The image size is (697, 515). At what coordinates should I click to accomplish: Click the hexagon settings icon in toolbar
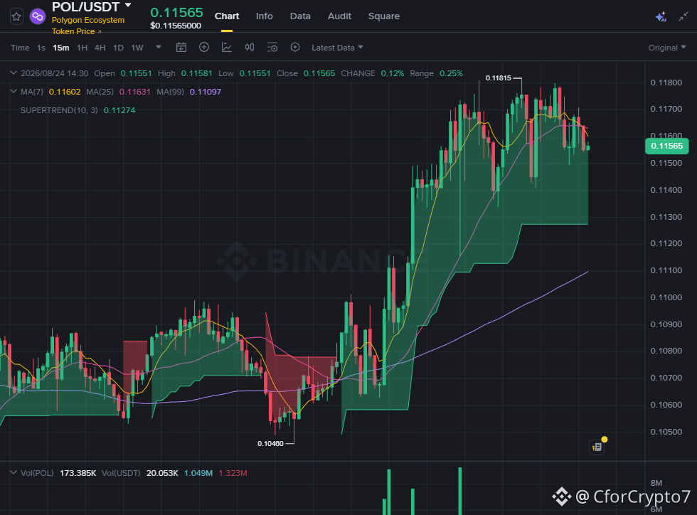[295, 47]
